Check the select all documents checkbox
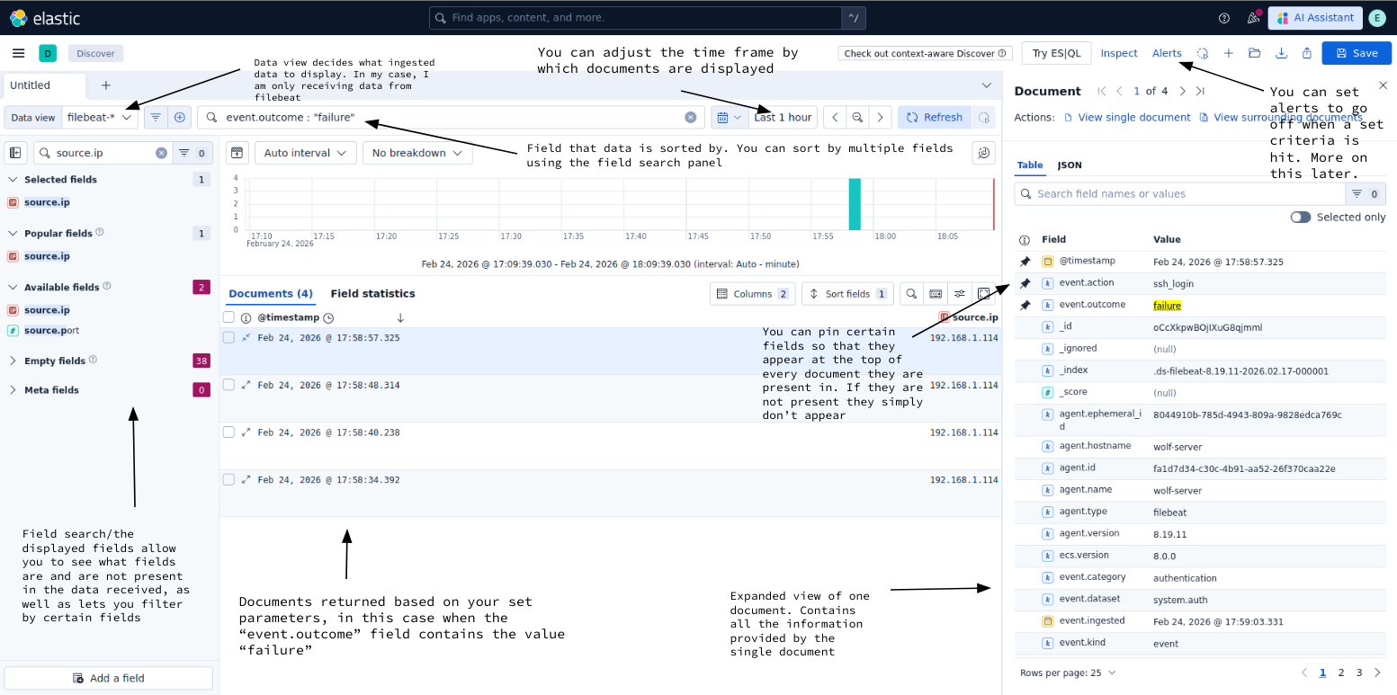1397x695 pixels. pyautogui.click(x=228, y=317)
